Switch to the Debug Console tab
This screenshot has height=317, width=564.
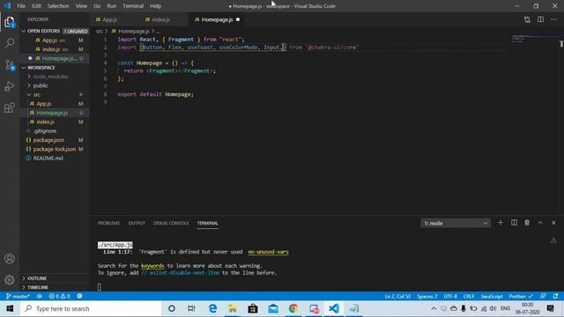(x=171, y=223)
